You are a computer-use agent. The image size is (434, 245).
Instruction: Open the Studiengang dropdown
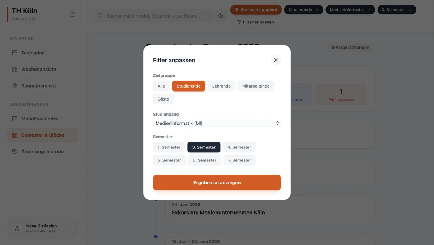217,123
